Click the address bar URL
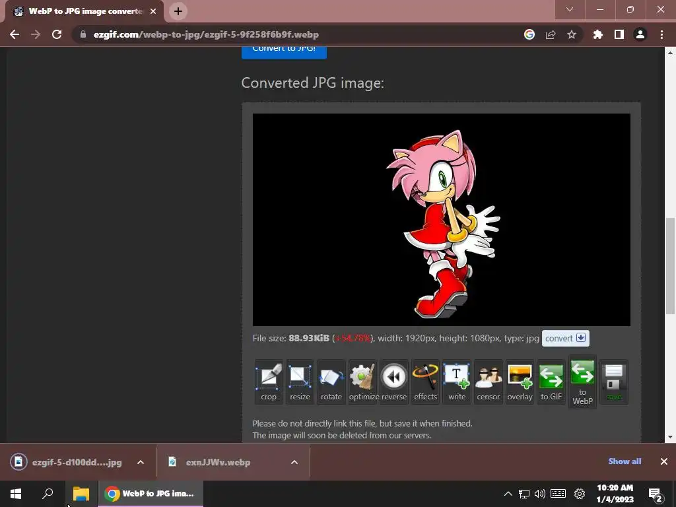Image resolution: width=676 pixels, height=507 pixels. 206,34
